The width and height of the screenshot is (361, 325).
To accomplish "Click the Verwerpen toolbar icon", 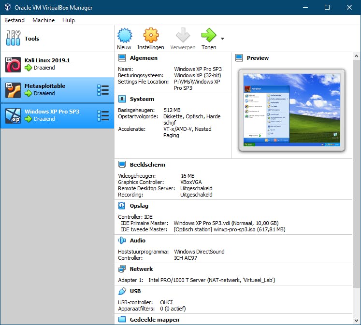I will tap(183, 36).
